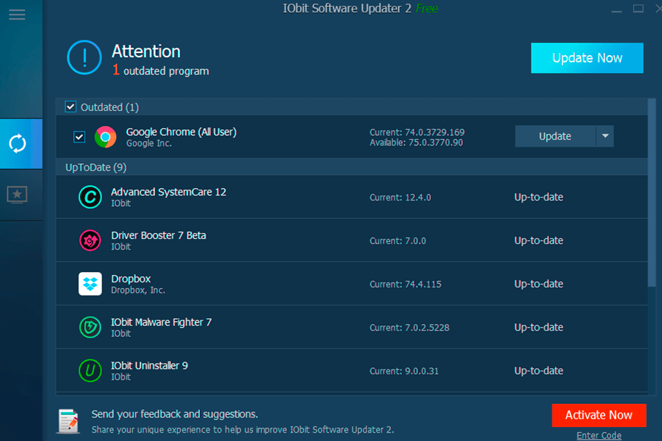Image resolution: width=662 pixels, height=441 pixels.
Task: Select the Dropbox program name
Action: 131,279
